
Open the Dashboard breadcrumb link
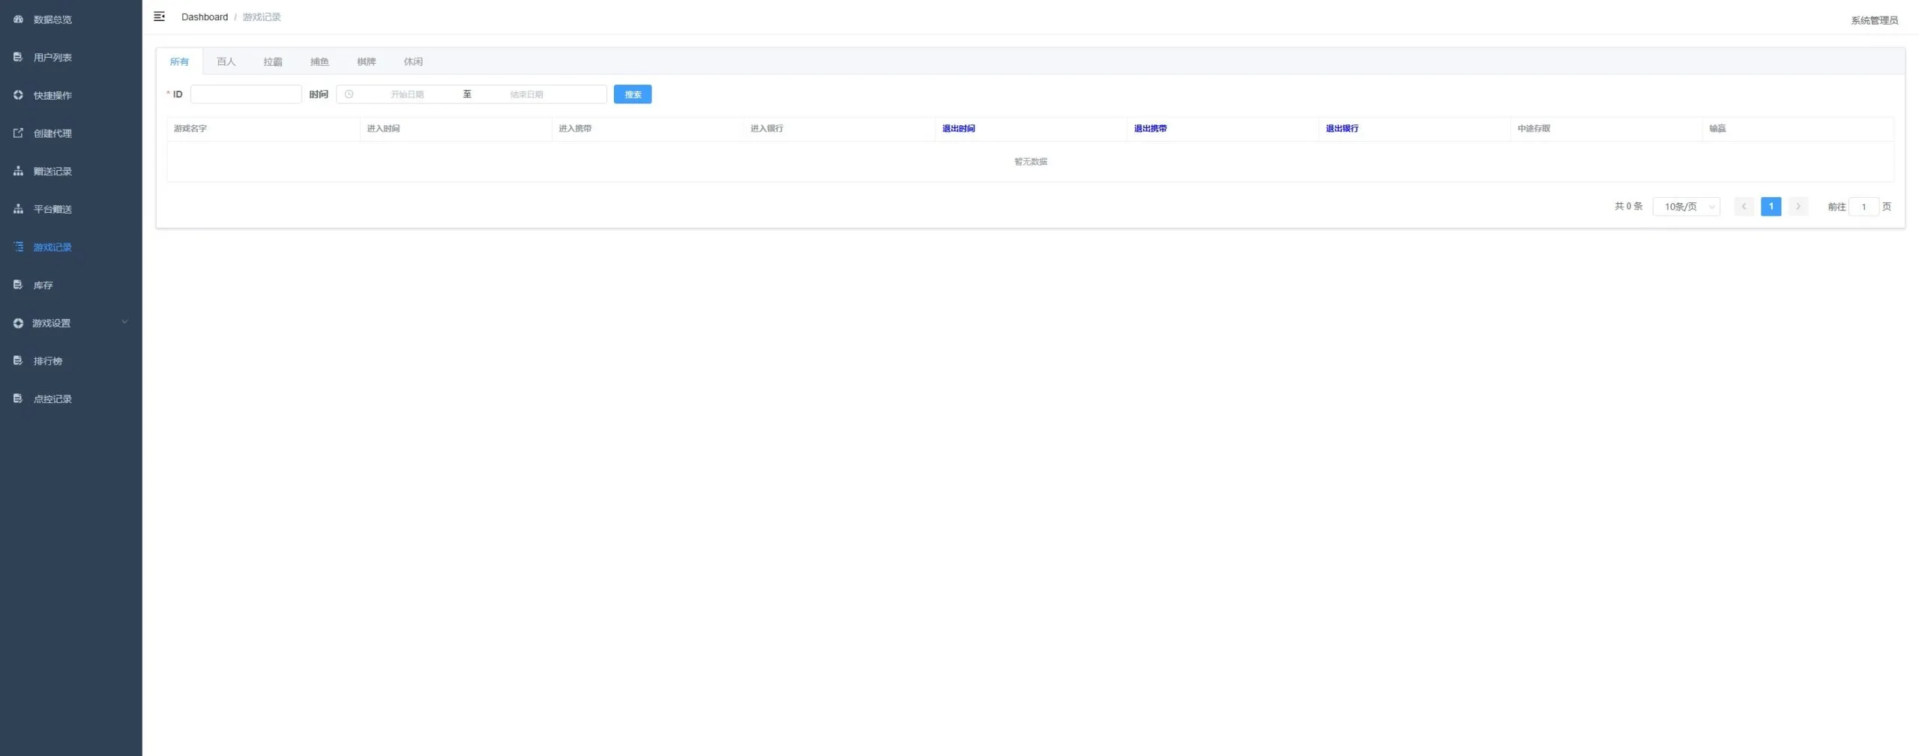[x=205, y=16]
